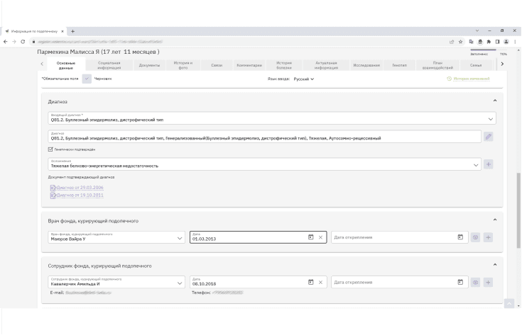Open the Осложнения dropdown

pyautogui.click(x=265, y=164)
